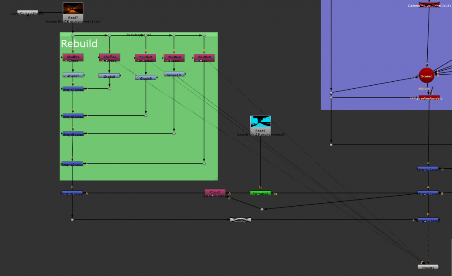The width and height of the screenshot is (452, 276).
Task: Click the Grade8 node
Action: pos(109,76)
